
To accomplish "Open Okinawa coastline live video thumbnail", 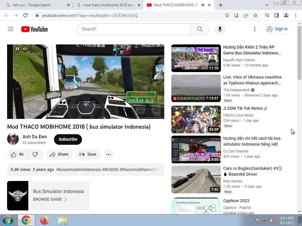I will tap(196, 88).
